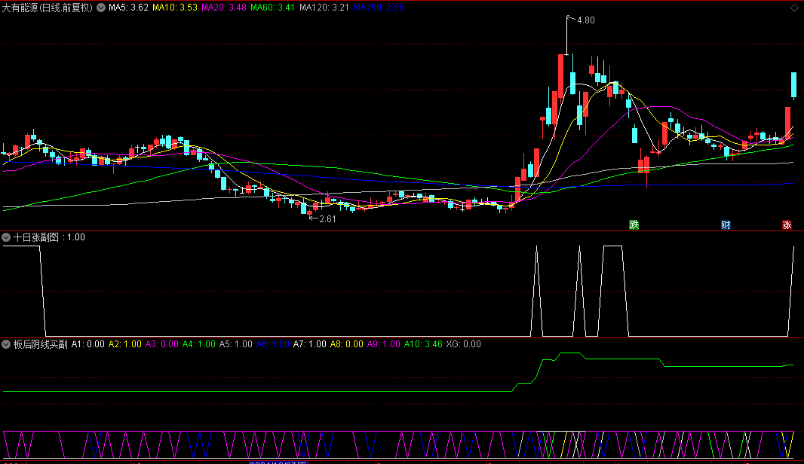This screenshot has width=804, height=464.
Task: Click the A6: 1.00 value
Action: pyautogui.click(x=273, y=344)
